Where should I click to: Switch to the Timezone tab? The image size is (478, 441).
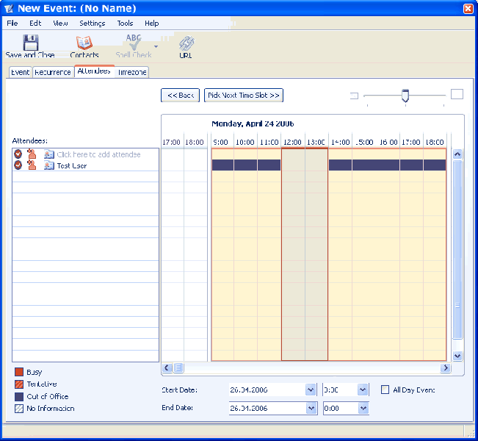[132, 72]
